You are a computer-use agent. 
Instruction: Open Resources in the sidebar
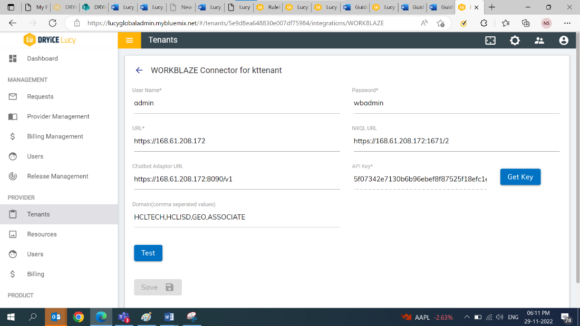click(x=59, y=234)
